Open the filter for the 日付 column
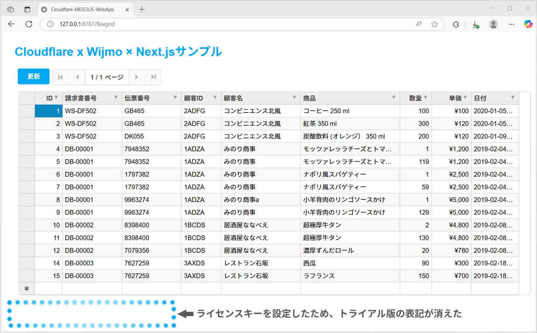537x333 pixels. (513, 98)
